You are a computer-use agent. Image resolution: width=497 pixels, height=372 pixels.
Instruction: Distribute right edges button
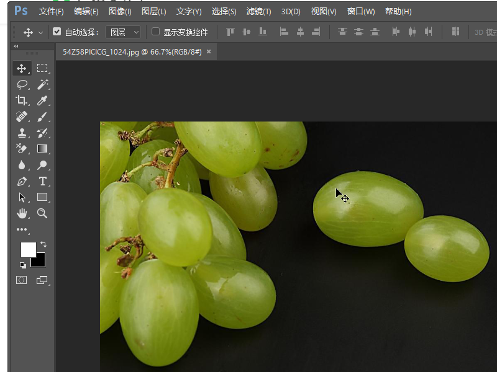pos(428,32)
